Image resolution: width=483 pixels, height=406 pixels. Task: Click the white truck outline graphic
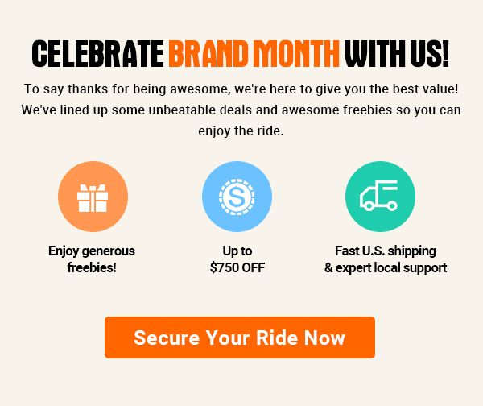point(378,196)
